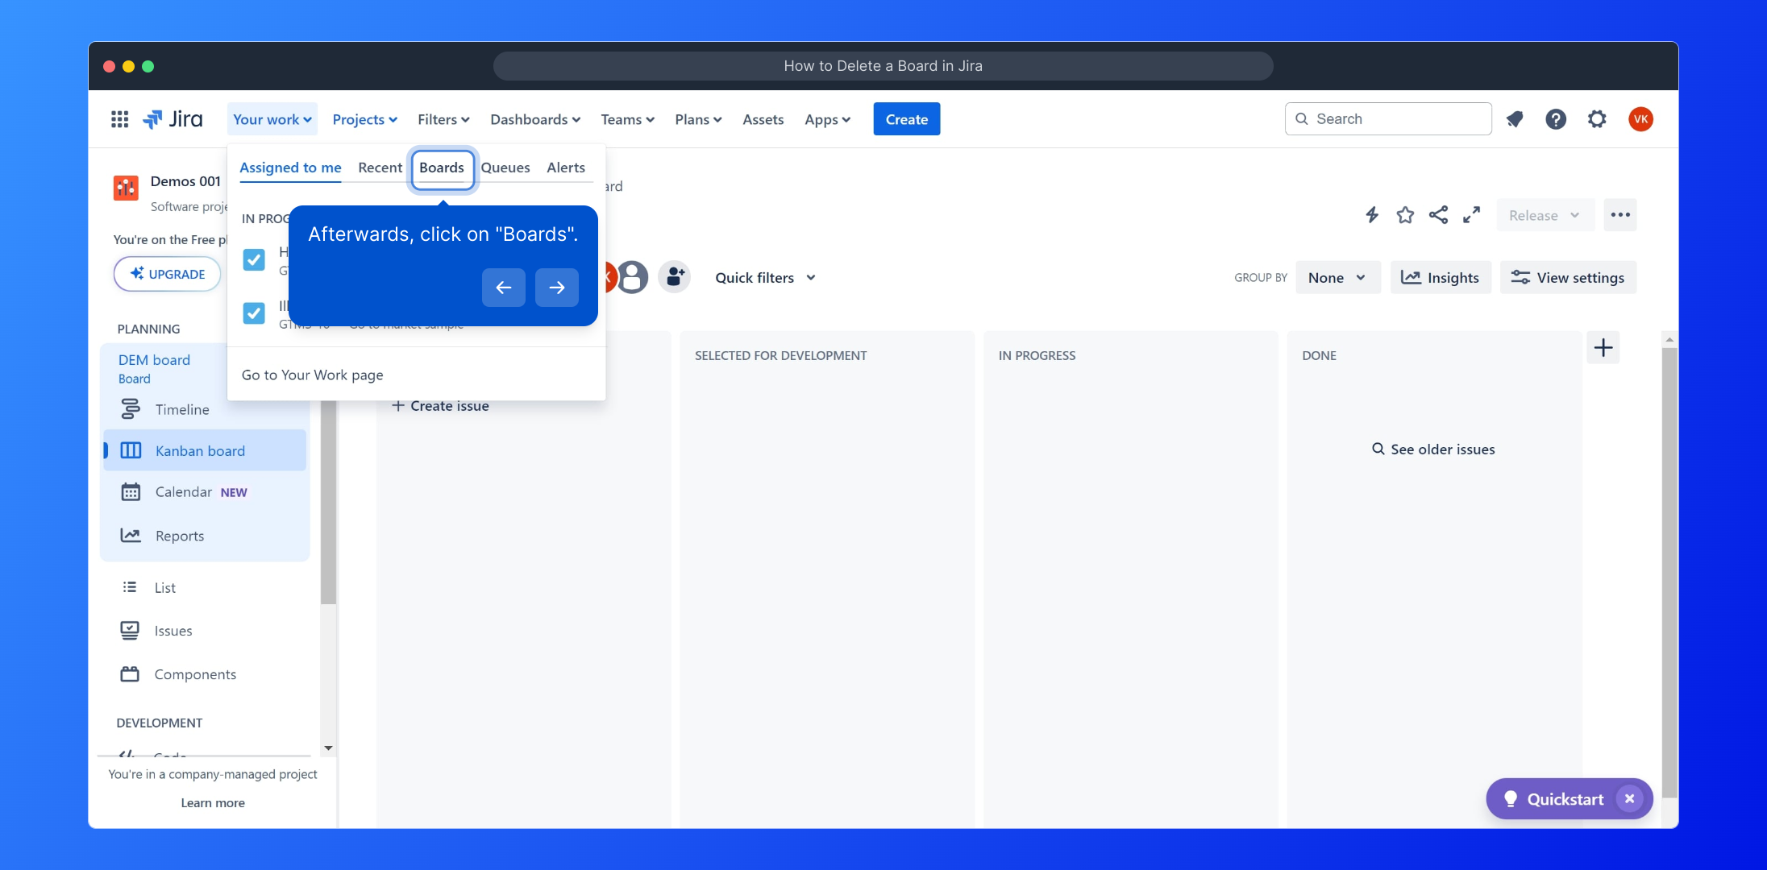Select the Recent tab
This screenshot has width=1767, height=870.
click(380, 168)
